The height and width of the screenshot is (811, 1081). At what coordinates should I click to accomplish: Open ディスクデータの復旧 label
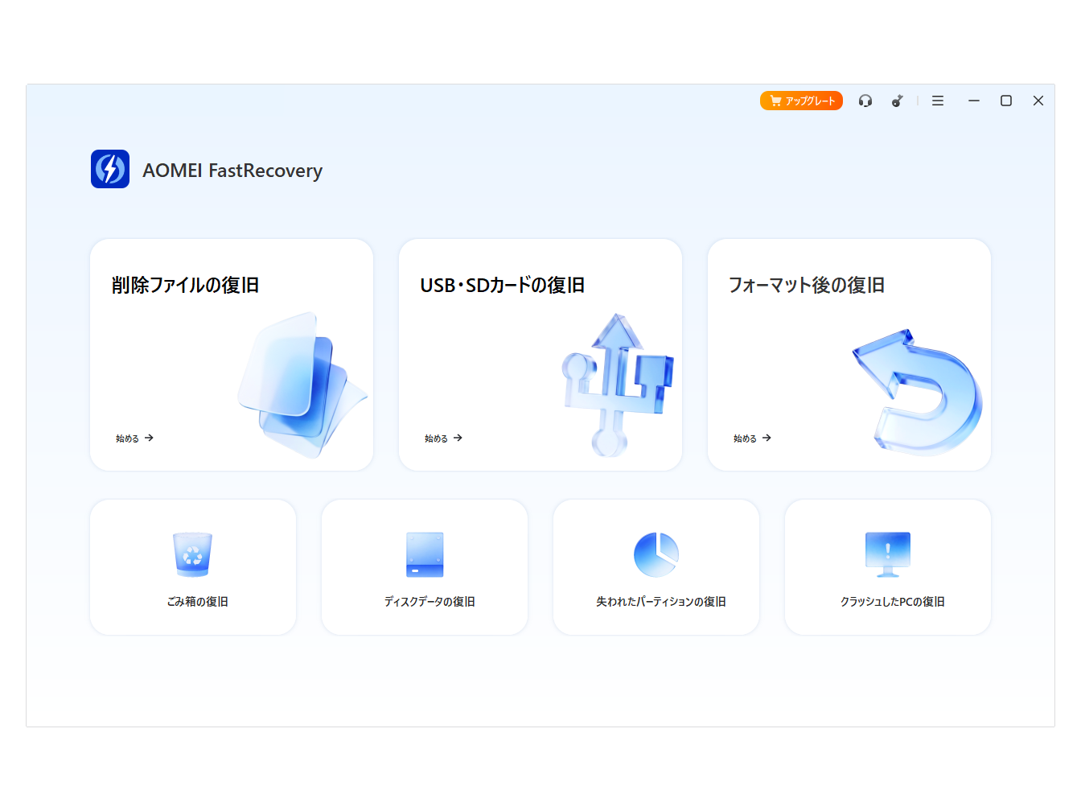click(x=430, y=602)
